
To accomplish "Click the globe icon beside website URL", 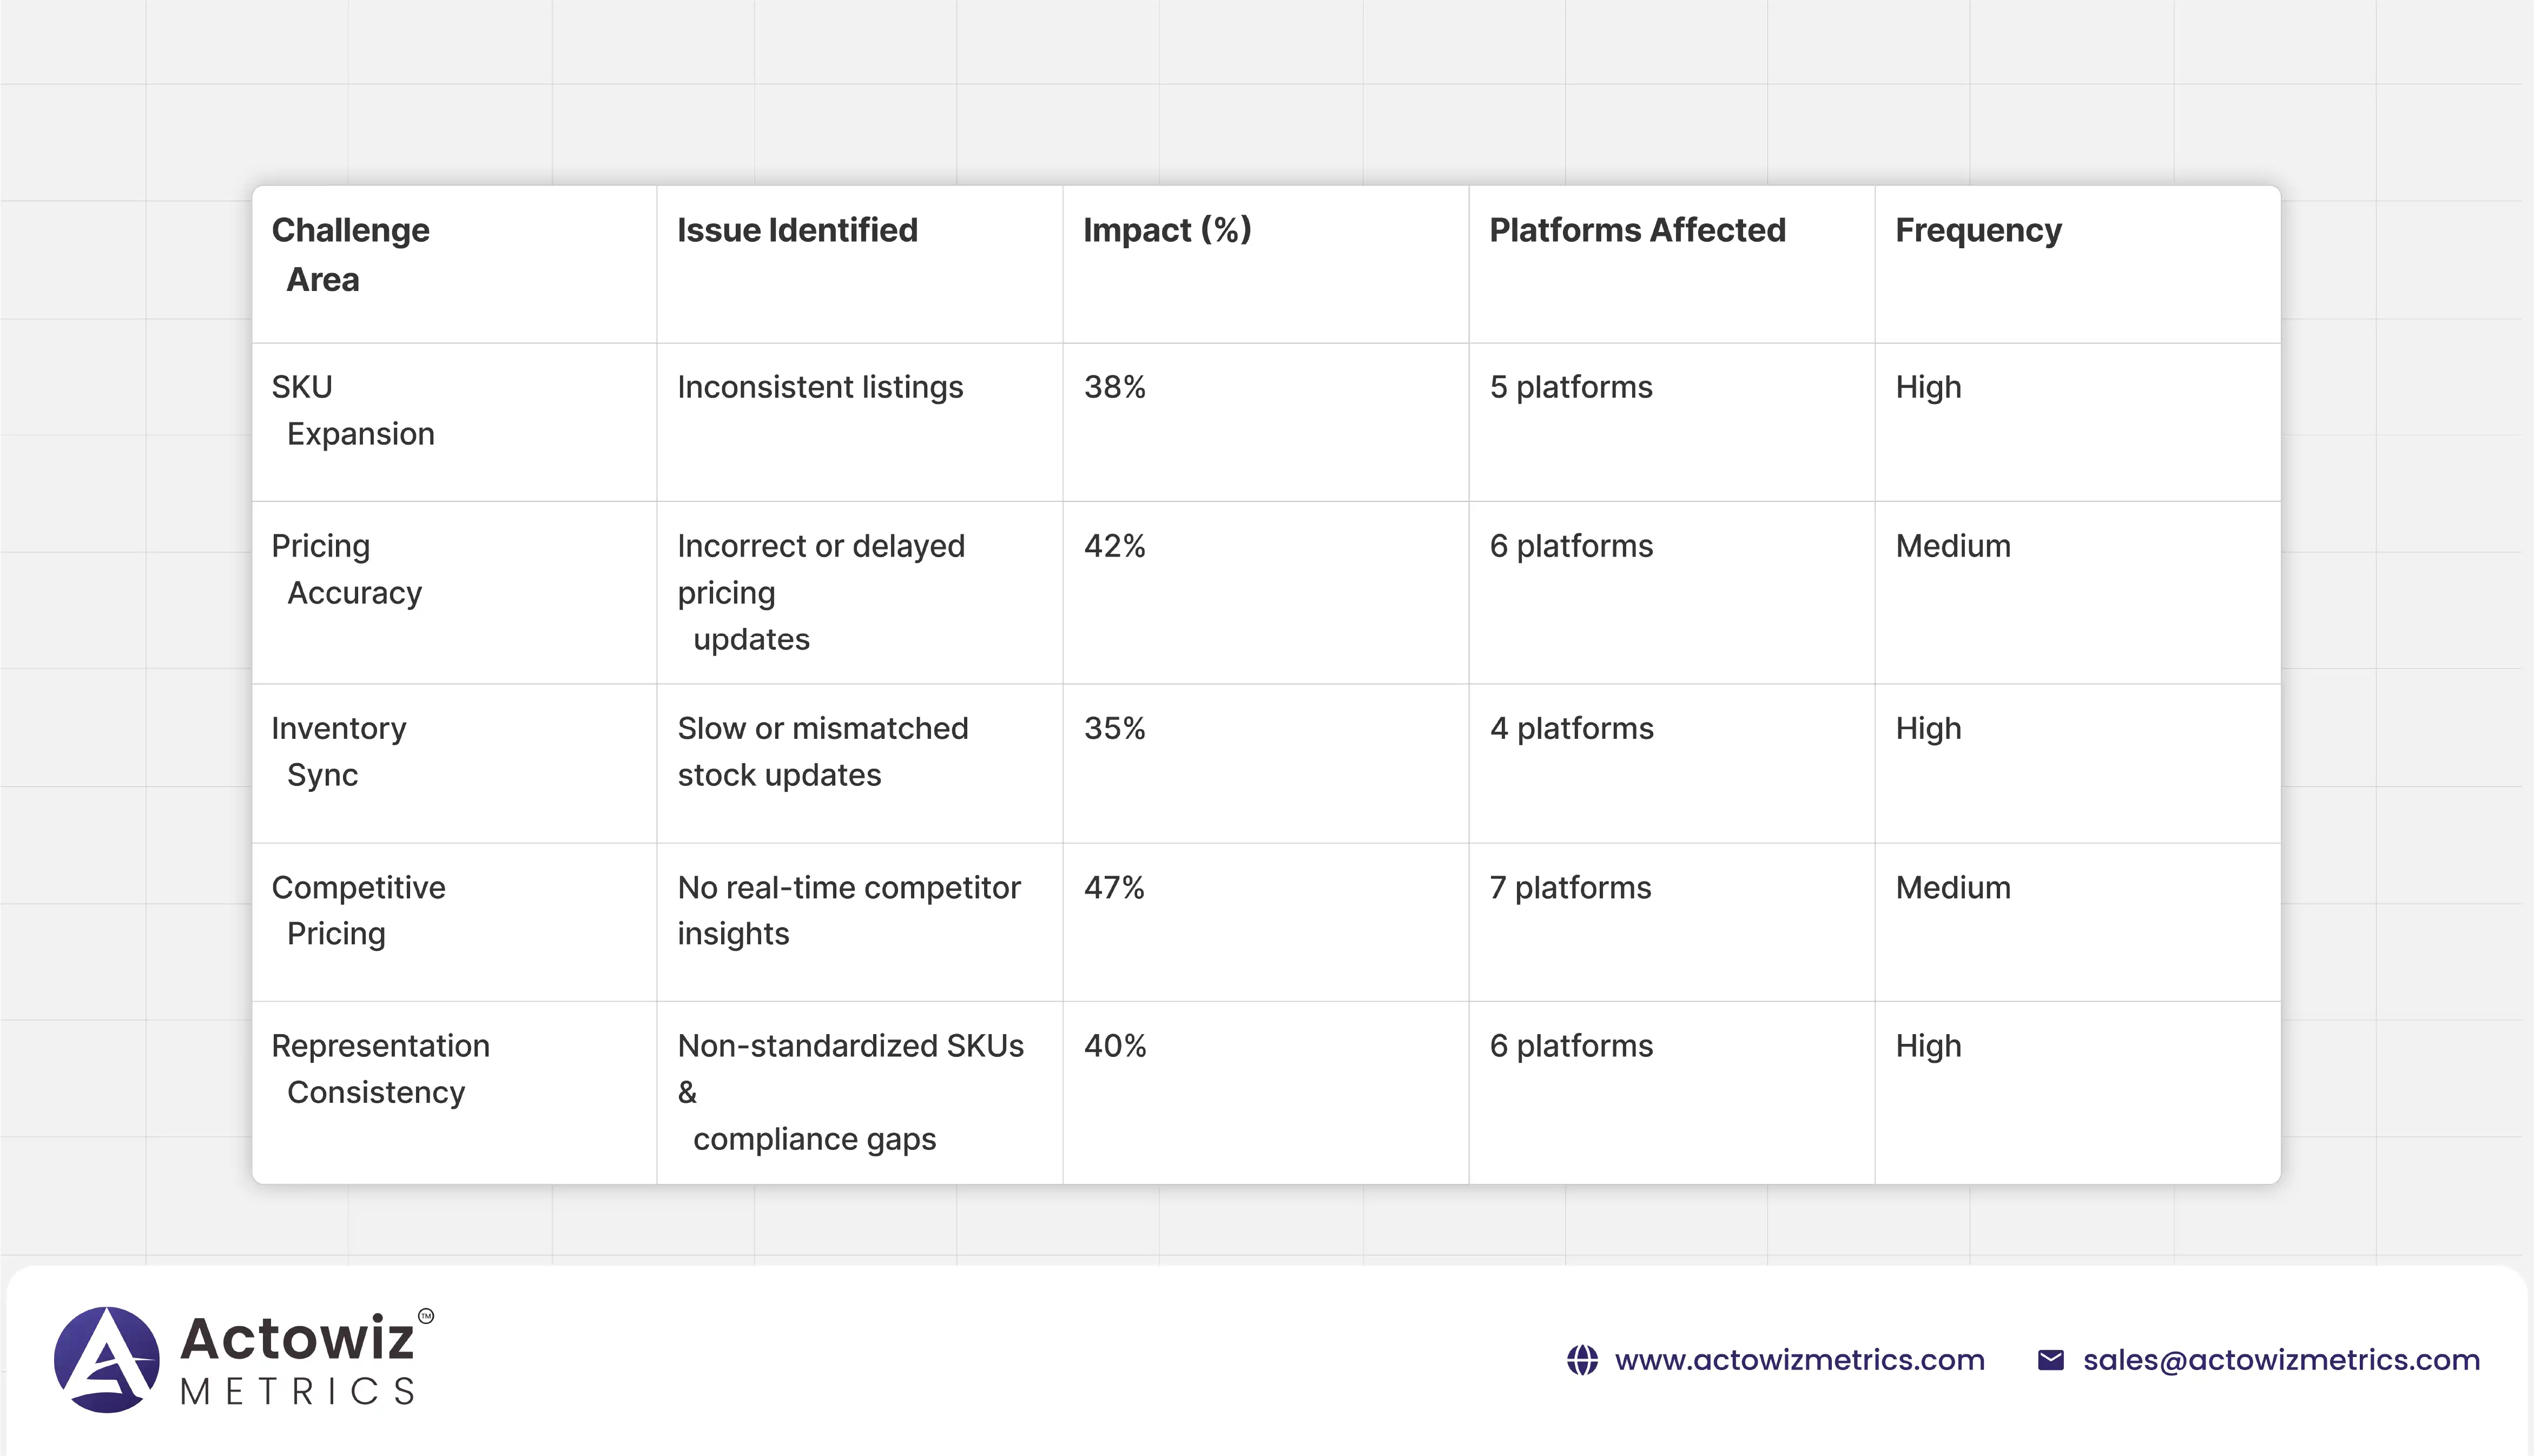I will coord(1582,1360).
